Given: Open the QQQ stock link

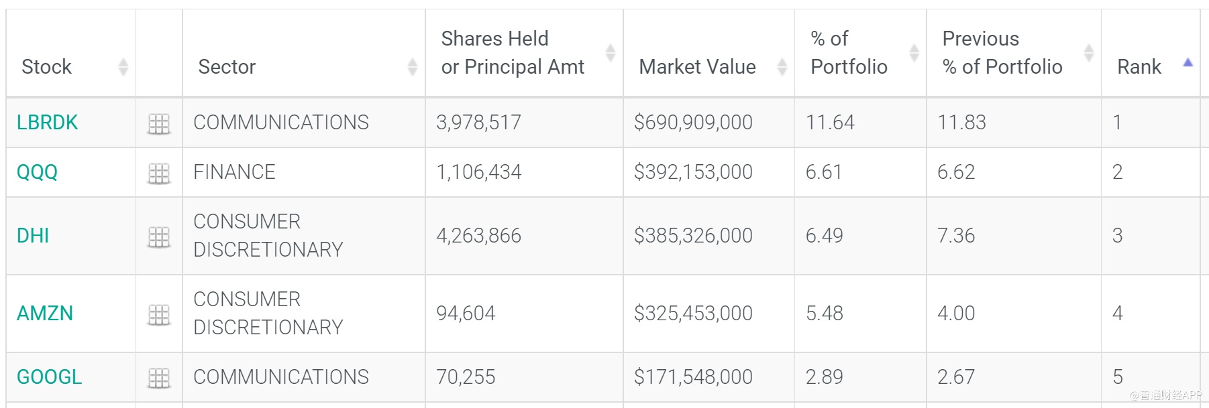Looking at the screenshot, I should pyautogui.click(x=37, y=172).
